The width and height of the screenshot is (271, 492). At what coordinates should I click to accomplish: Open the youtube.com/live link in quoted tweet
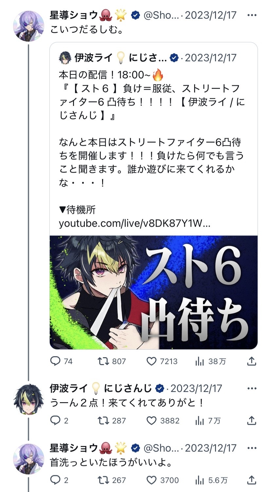[135, 224]
